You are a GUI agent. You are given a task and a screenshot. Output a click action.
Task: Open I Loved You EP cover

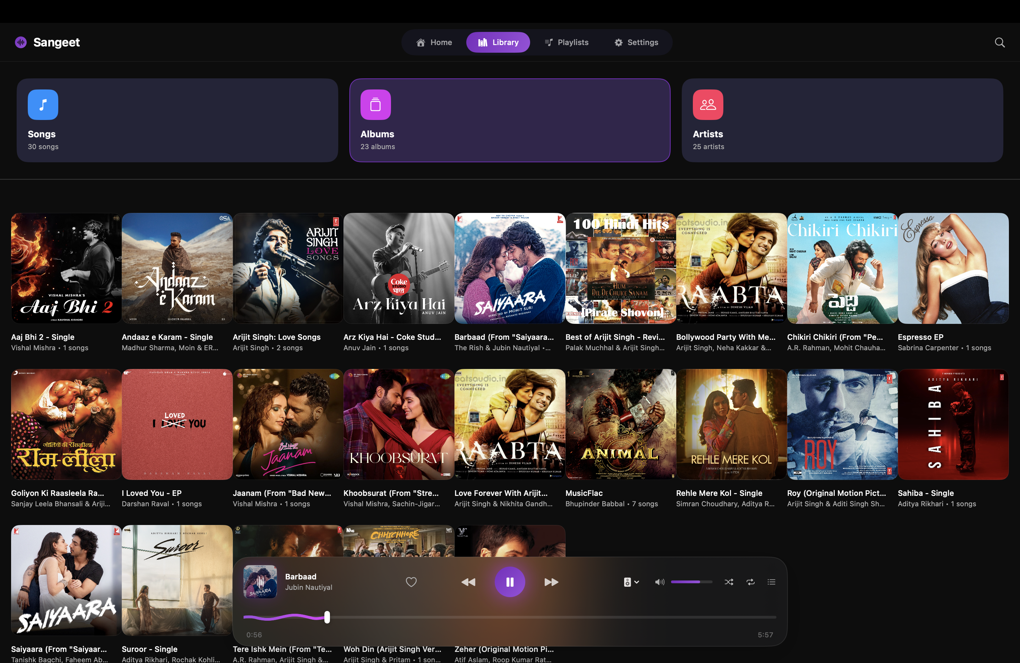click(177, 424)
